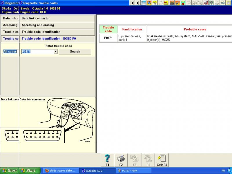Open the Data link connector section
The width and height of the screenshot is (232, 174).
click(57, 18)
